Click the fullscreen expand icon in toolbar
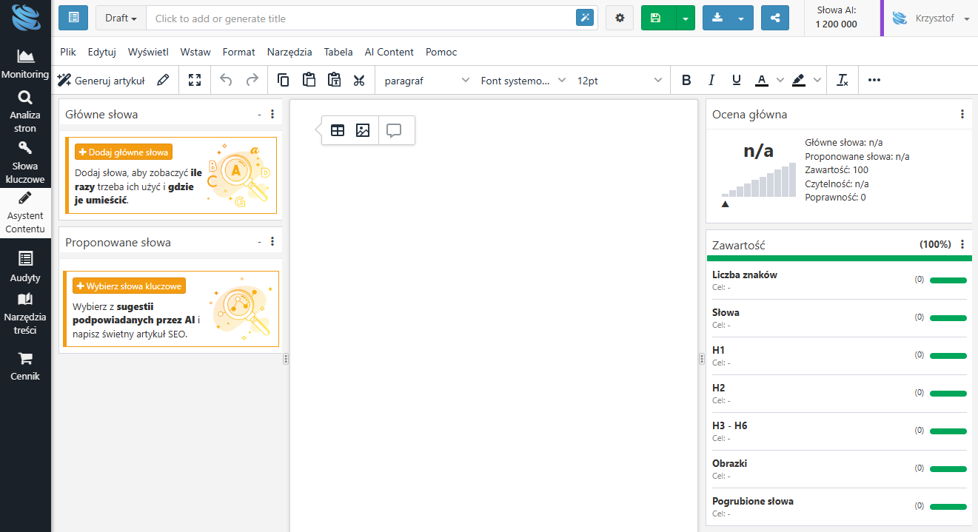Screen dimensions: 978x532 tap(195, 80)
